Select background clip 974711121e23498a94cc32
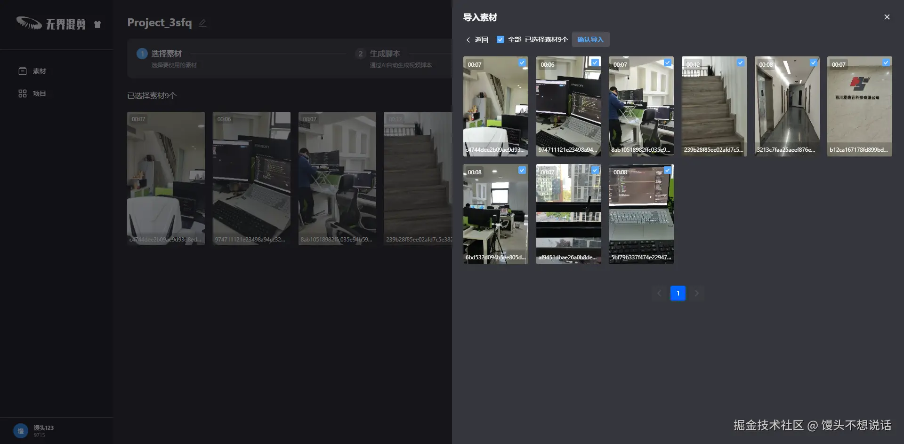This screenshot has height=444, width=904. 251,179
